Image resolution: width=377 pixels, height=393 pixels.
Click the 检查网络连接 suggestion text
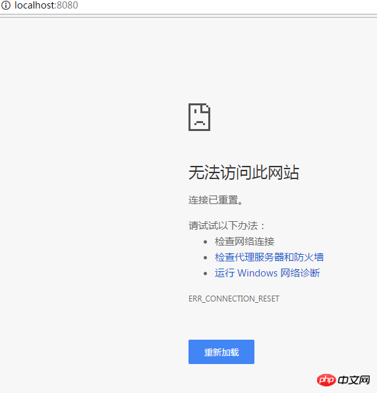click(245, 242)
